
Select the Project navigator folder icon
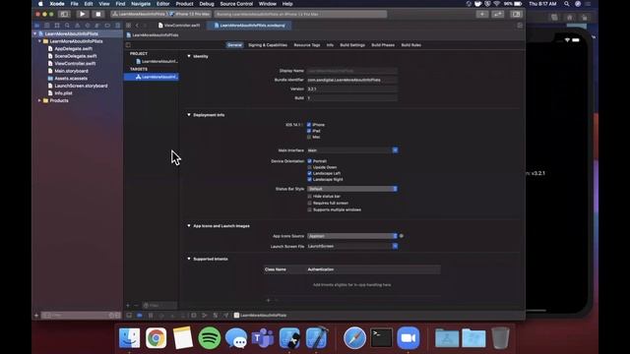click(x=37, y=26)
